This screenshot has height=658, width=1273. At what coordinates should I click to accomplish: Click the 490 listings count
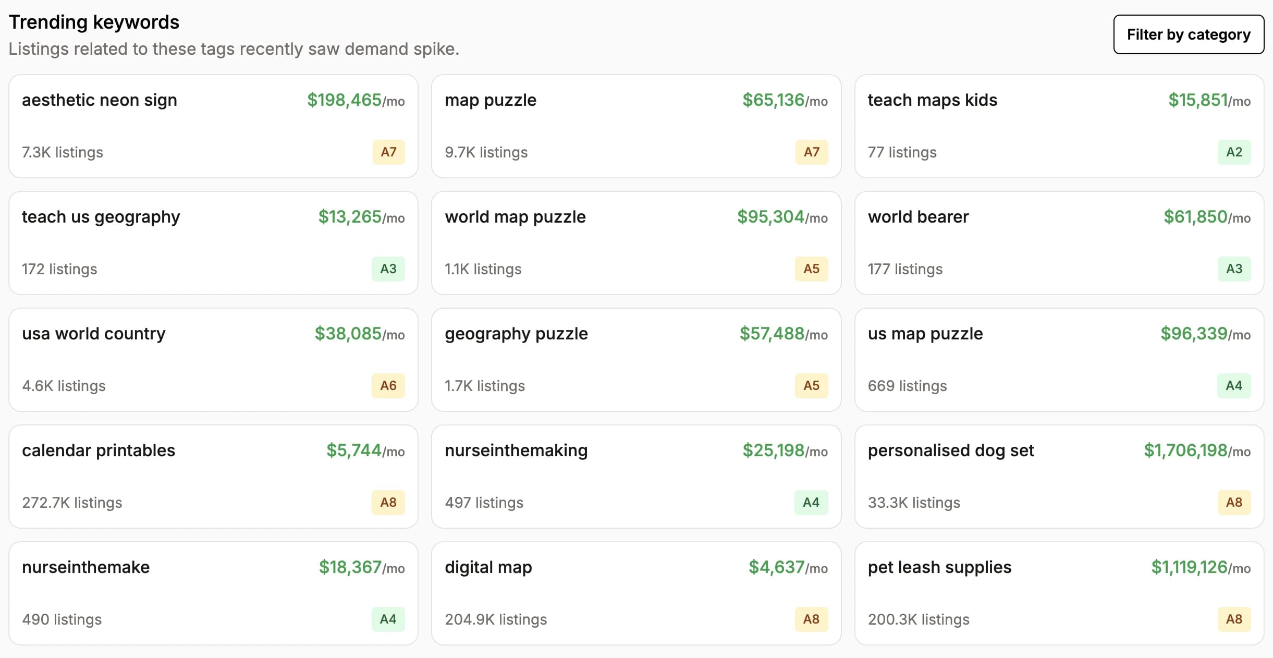pos(62,619)
